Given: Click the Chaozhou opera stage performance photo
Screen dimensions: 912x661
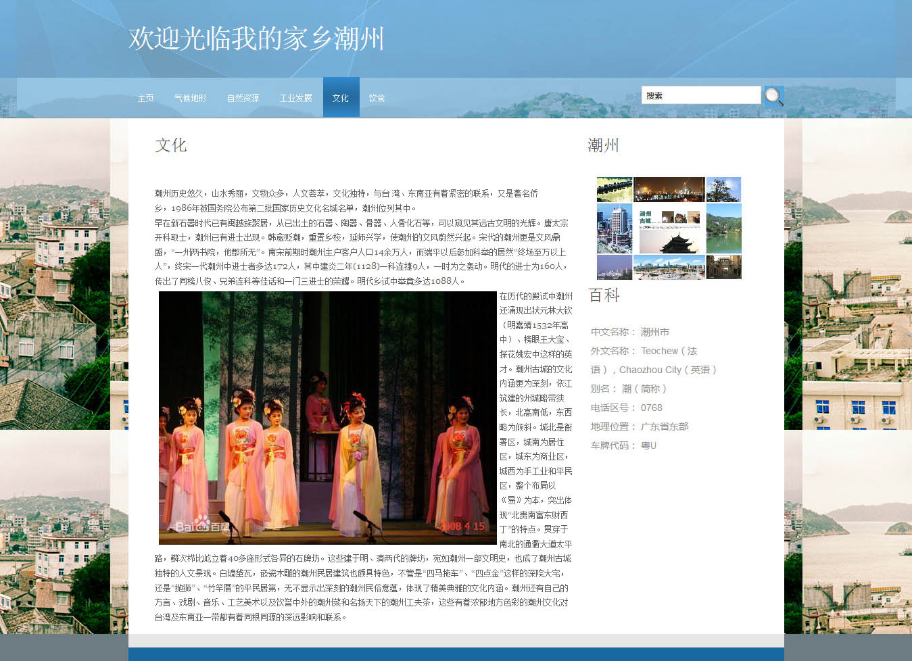Looking at the screenshot, I should tap(327, 418).
